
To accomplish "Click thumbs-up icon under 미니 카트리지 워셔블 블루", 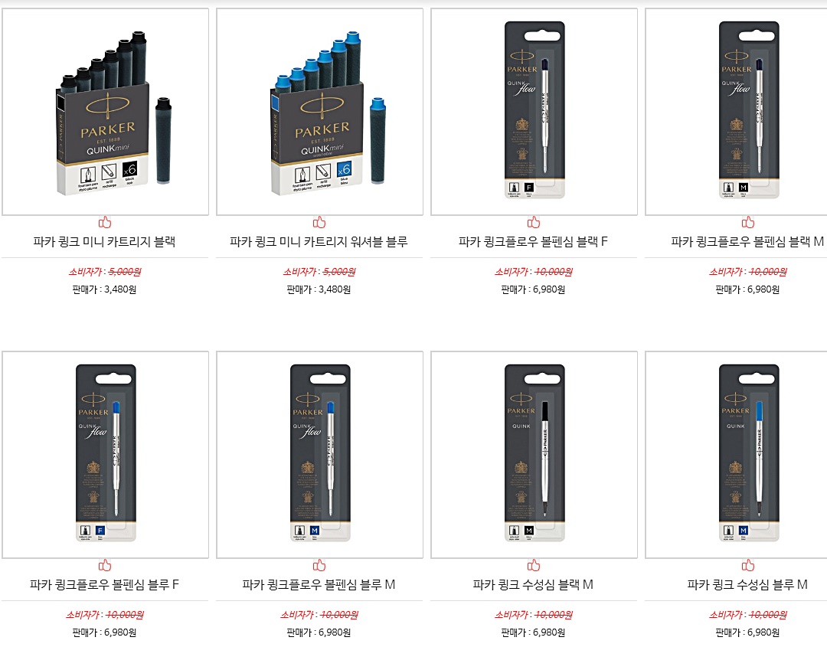I will pos(319,223).
